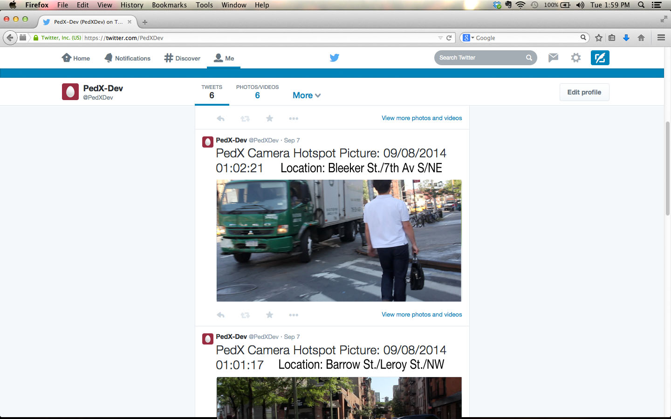Image resolution: width=671 pixels, height=419 pixels.
Task: Click the Sep 7 timestamp on Barrow tweet
Action: tap(292, 337)
